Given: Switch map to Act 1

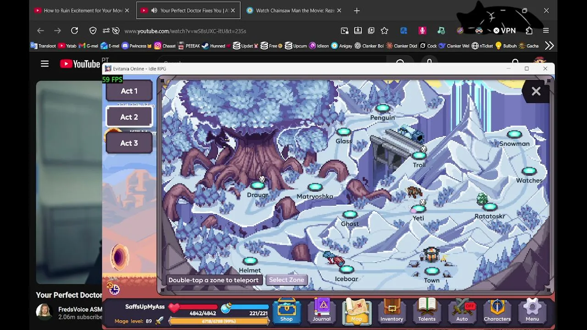Looking at the screenshot, I should pyautogui.click(x=129, y=91).
